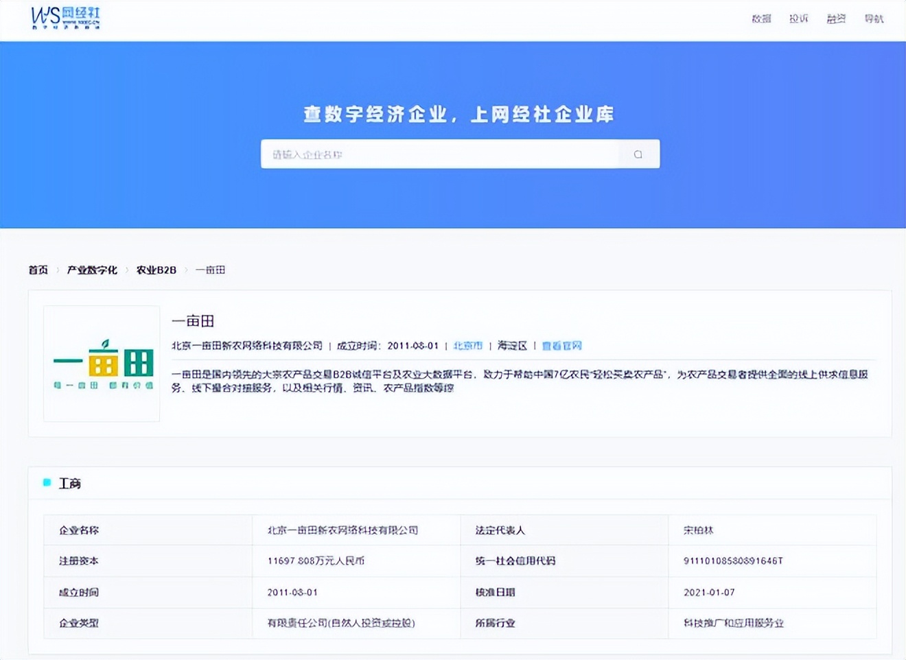Viewport: 906px width, 660px height.
Task: Click the cyan square icon beside 工商
Action: [x=47, y=483]
